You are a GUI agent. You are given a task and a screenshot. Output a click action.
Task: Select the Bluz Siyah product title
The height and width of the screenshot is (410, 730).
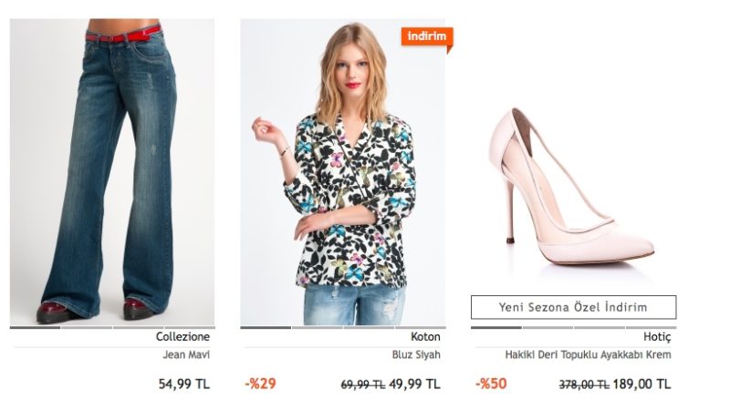click(416, 354)
